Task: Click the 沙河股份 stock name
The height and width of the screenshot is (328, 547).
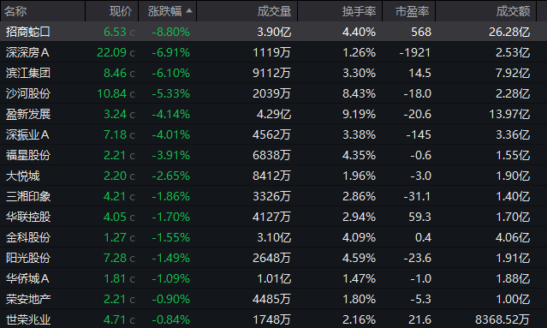Action: [x=28, y=93]
